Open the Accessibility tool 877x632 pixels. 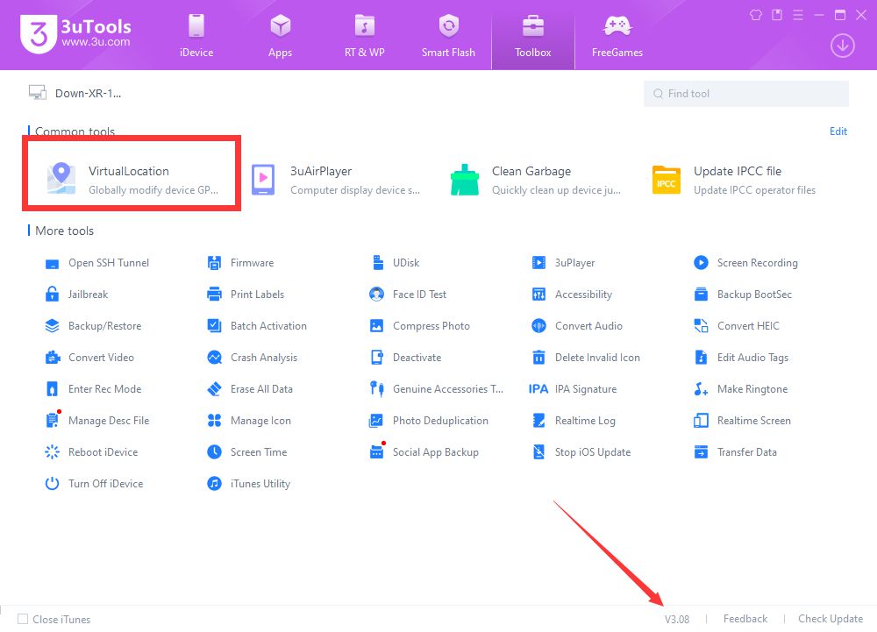(x=572, y=295)
